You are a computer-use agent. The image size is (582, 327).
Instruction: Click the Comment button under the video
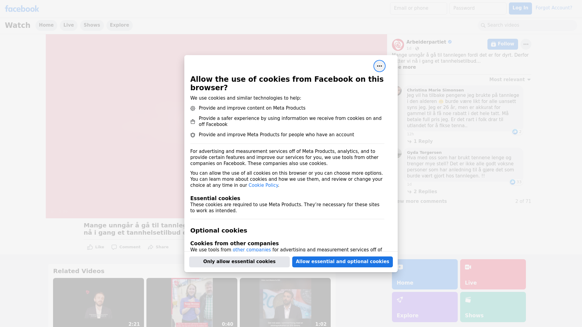coord(126,247)
